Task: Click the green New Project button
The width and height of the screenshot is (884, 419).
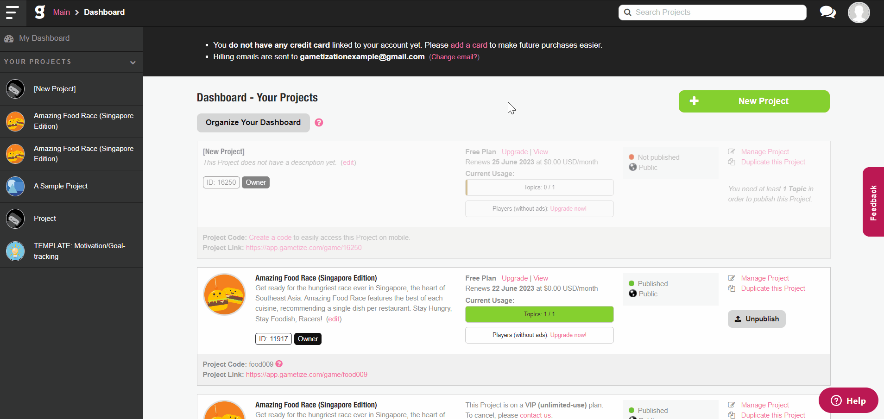Action: (x=754, y=101)
